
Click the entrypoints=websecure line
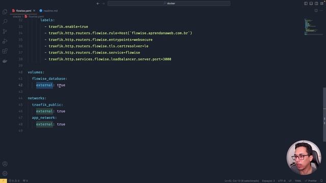(100, 40)
